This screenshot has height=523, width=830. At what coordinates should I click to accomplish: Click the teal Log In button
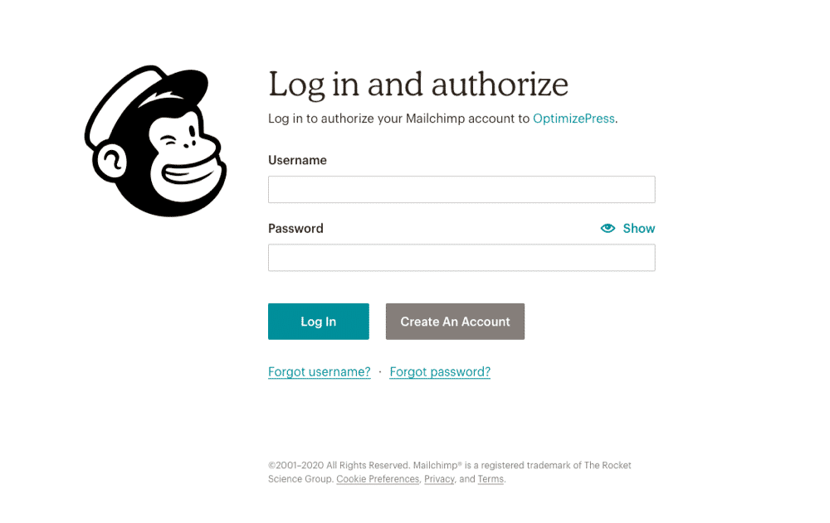coord(319,322)
